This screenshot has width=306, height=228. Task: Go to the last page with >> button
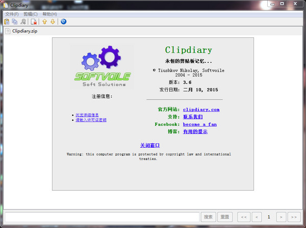(294, 217)
